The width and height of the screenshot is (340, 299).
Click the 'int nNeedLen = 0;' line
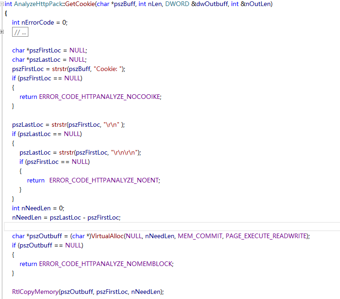[38, 208]
